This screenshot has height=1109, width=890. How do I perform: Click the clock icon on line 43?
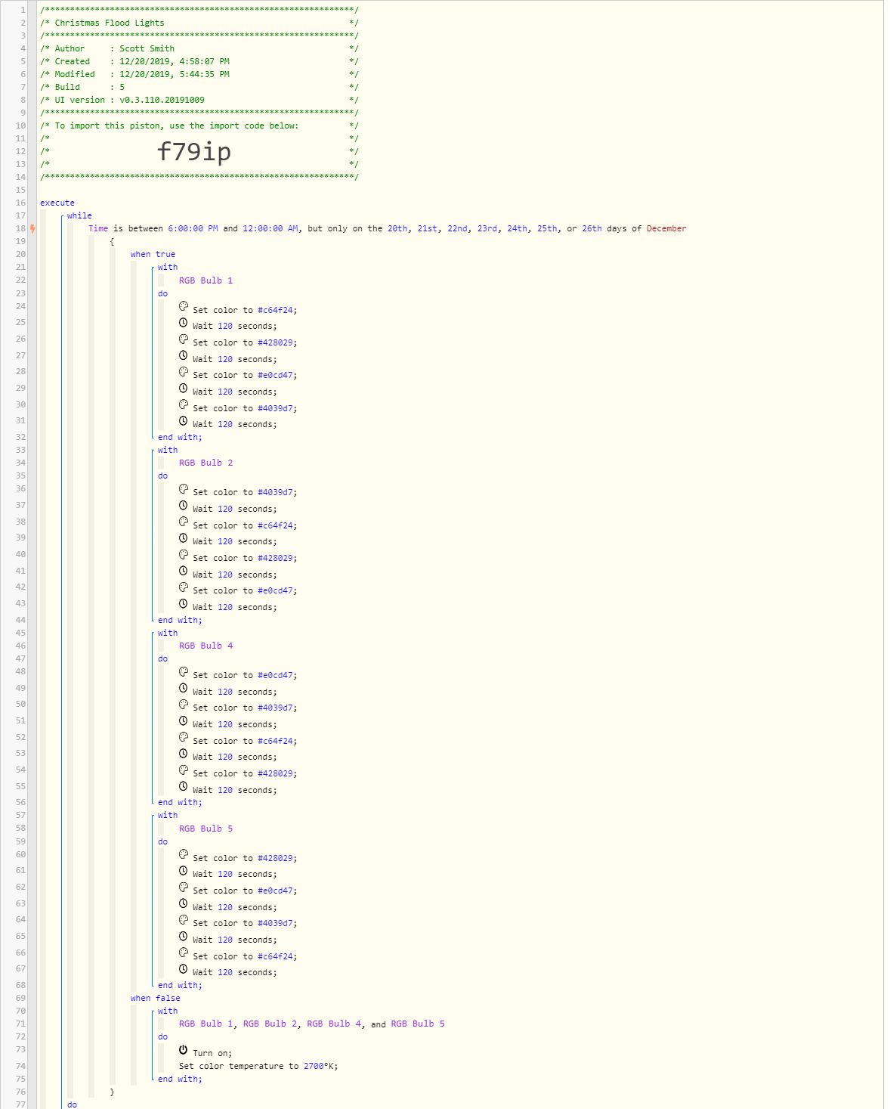click(x=184, y=603)
